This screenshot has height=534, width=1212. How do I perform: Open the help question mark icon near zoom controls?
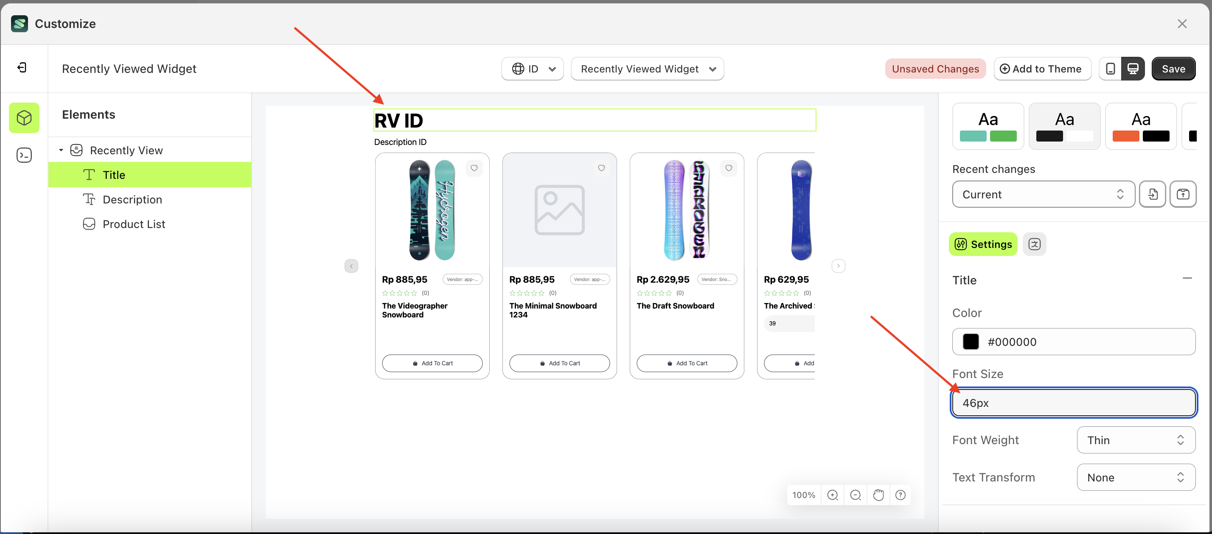[901, 495]
